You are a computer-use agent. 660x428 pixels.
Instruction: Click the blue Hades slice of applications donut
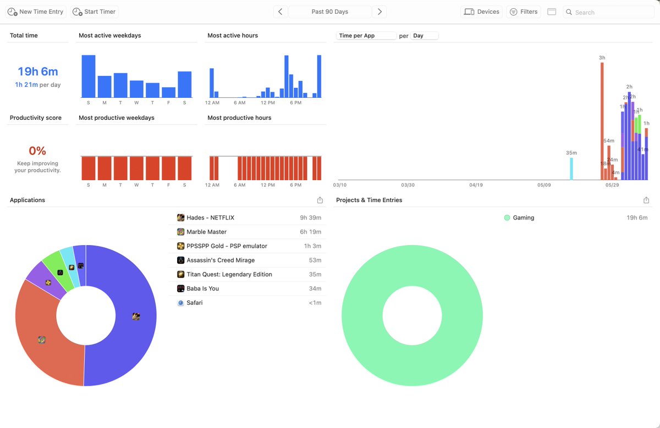tap(136, 316)
